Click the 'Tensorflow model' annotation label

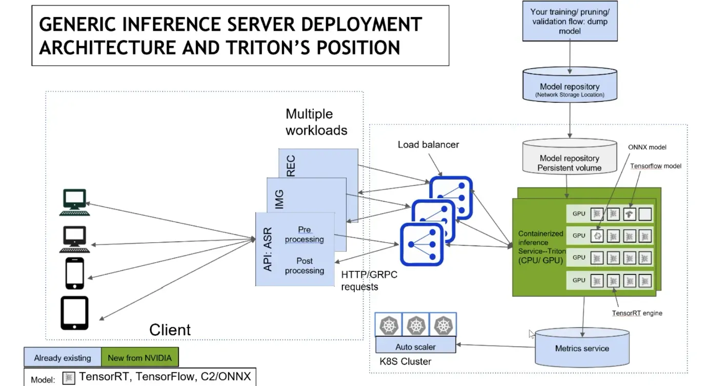coord(655,166)
